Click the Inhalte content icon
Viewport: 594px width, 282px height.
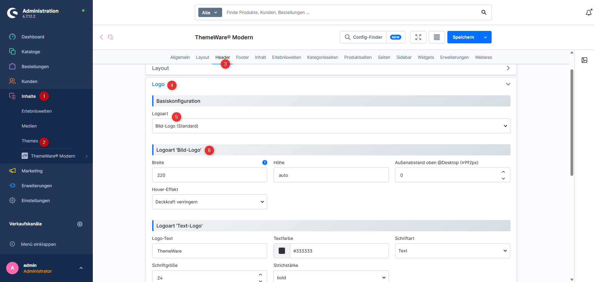[12, 96]
